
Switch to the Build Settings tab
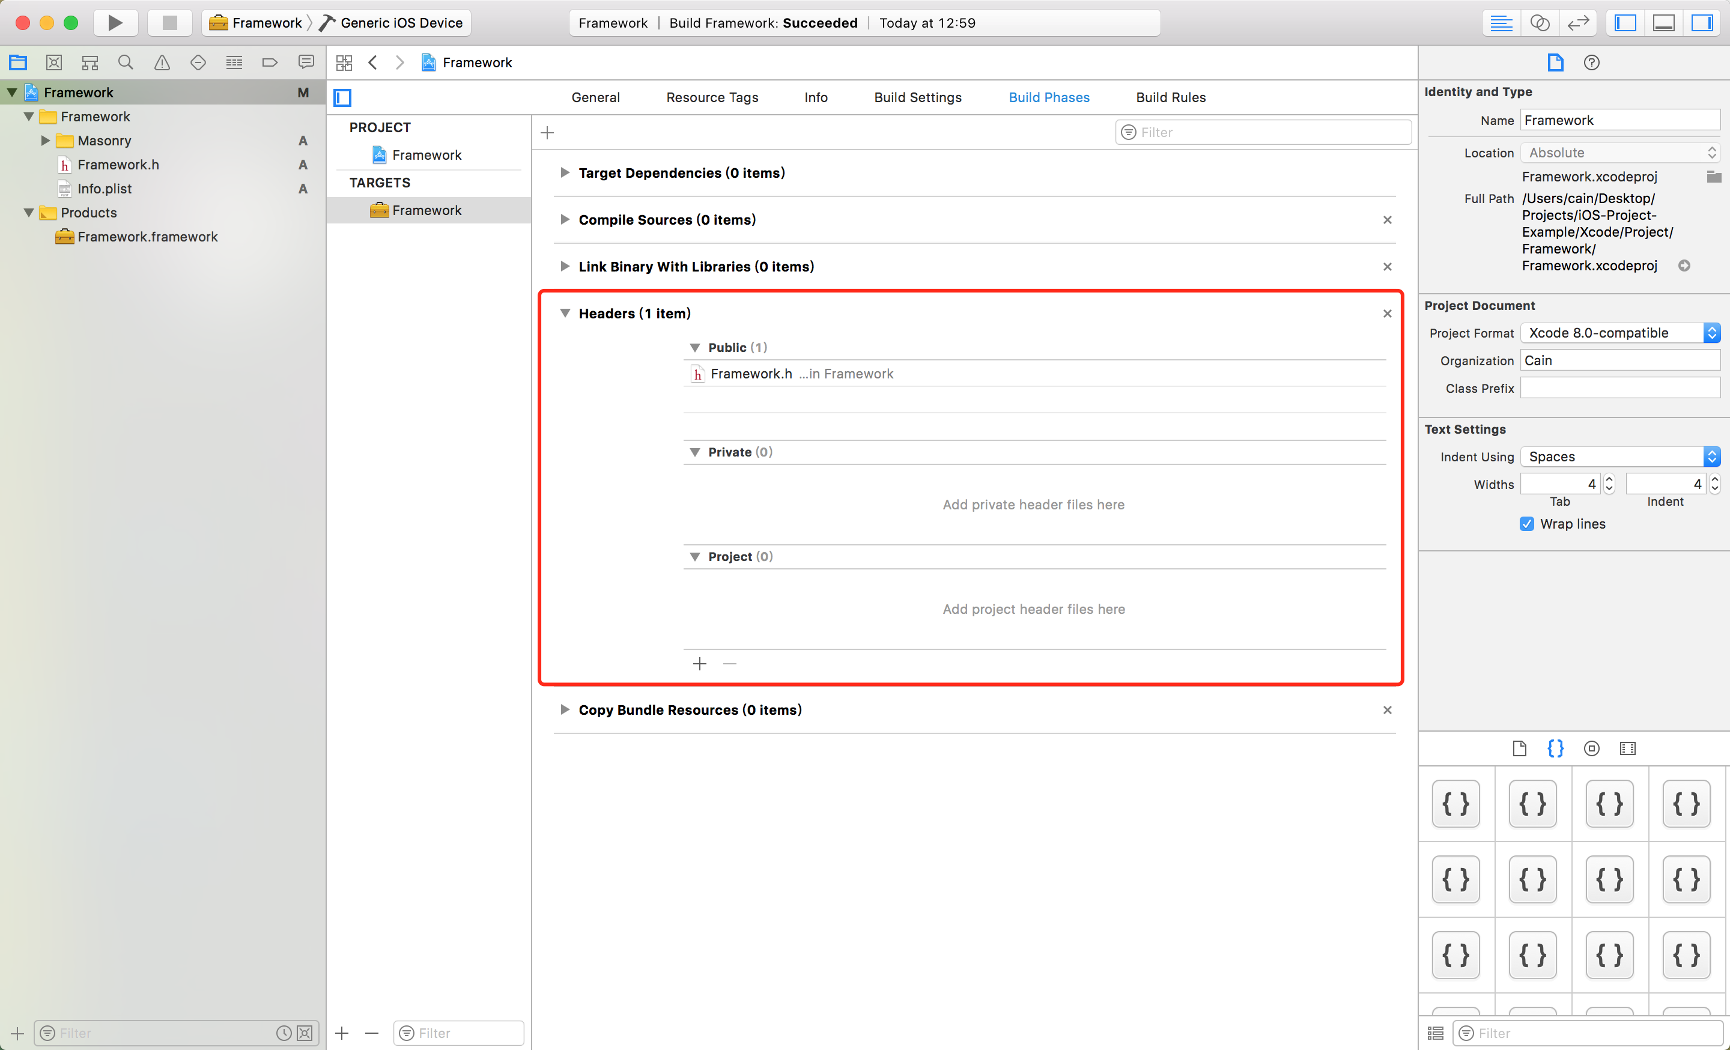917,97
